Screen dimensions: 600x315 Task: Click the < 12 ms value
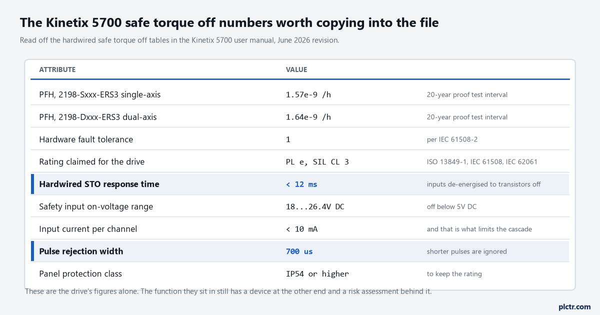coord(301,184)
